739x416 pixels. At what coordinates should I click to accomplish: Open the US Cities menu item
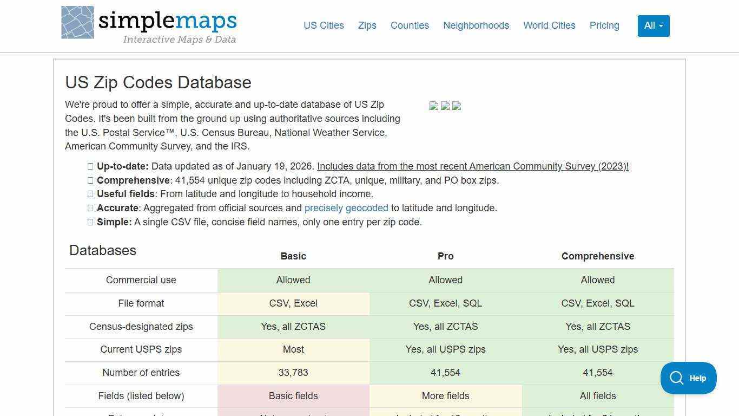pos(324,25)
